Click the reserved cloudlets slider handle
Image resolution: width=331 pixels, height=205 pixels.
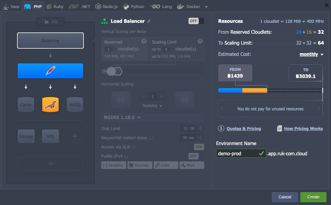point(111,71)
